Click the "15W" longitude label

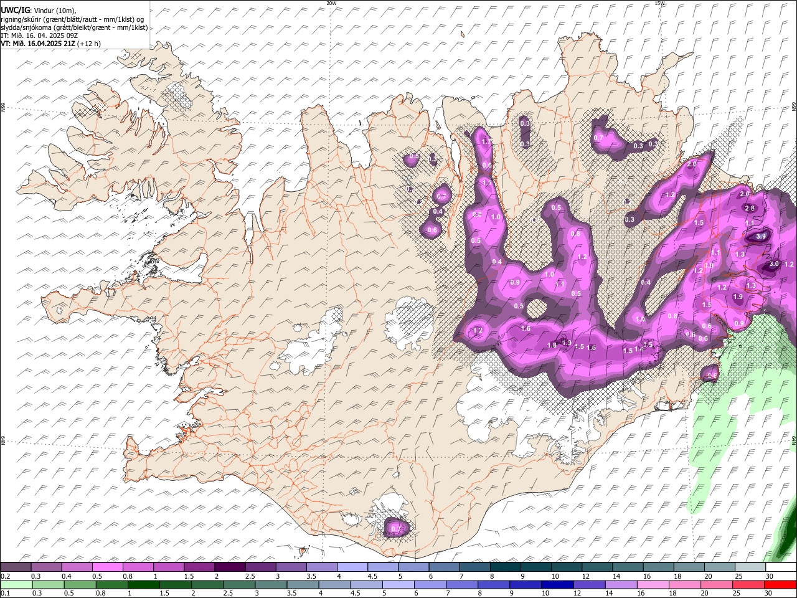coord(660,3)
